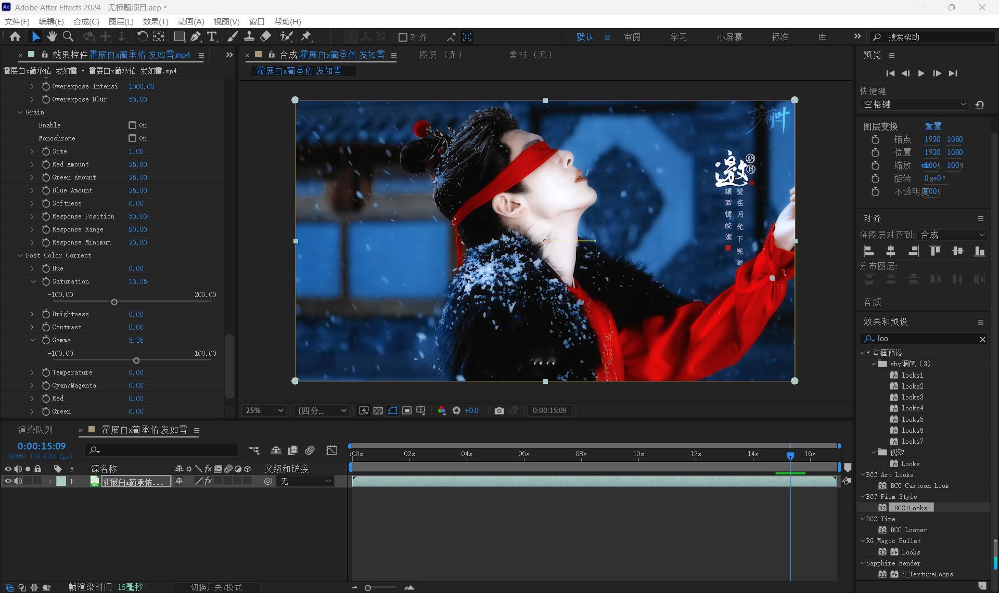999x593 pixels.
Task: Enable the Grain checkbox
Action: [x=132, y=125]
